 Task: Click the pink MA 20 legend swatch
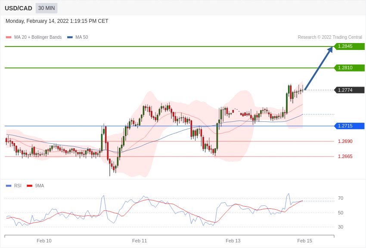[x=9, y=37]
